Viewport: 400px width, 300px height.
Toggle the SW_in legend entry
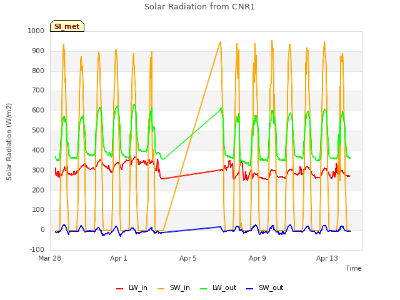[174, 287]
